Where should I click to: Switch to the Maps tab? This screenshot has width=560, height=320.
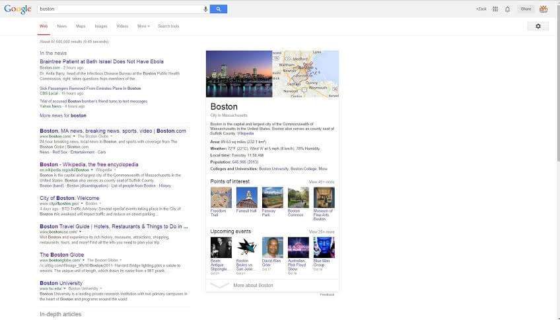point(81,26)
